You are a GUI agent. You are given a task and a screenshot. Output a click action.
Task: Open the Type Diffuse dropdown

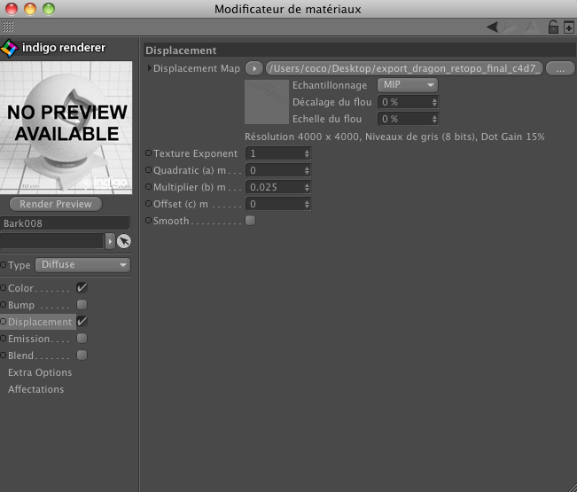coord(83,264)
